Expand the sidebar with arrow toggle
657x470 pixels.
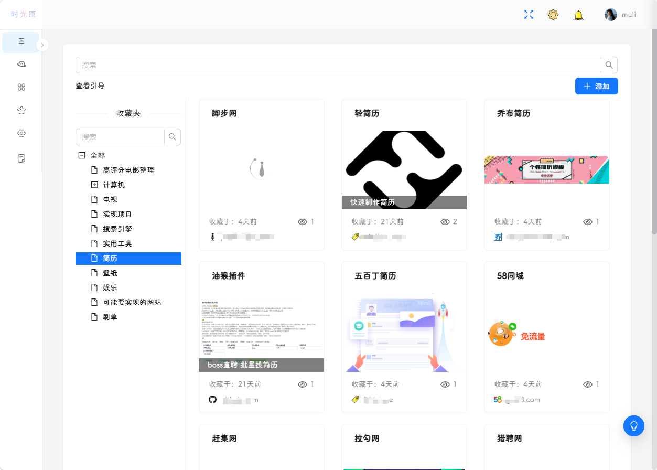coord(42,45)
